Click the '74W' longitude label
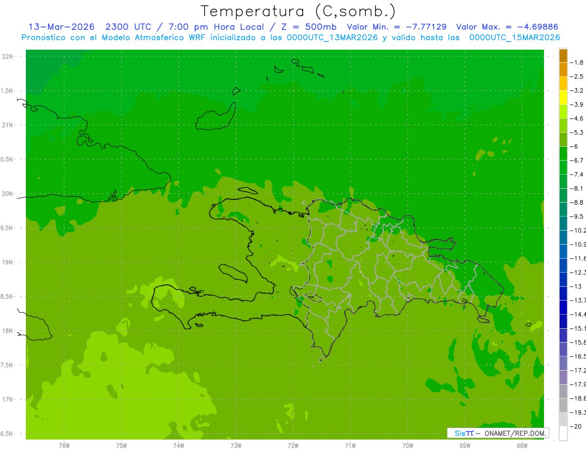Image resolution: width=586 pixels, height=452 pixels. pos(178,446)
